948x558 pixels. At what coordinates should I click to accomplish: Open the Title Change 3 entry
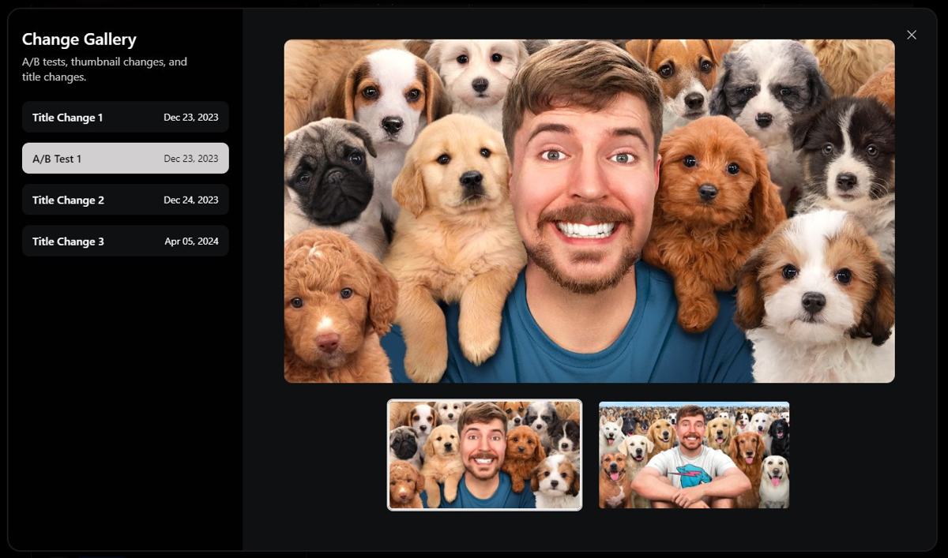pos(125,242)
